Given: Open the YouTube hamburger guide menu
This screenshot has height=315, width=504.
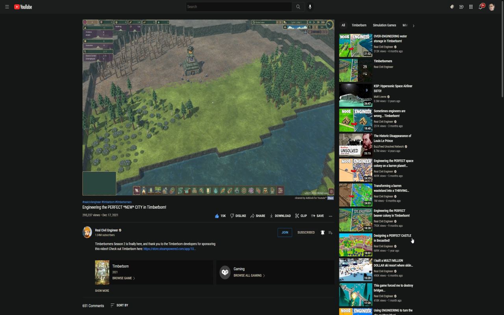Looking at the screenshot, I should [7, 7].
